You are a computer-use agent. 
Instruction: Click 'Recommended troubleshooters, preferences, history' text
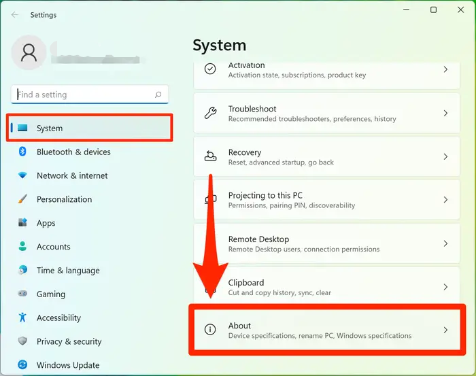312,119
